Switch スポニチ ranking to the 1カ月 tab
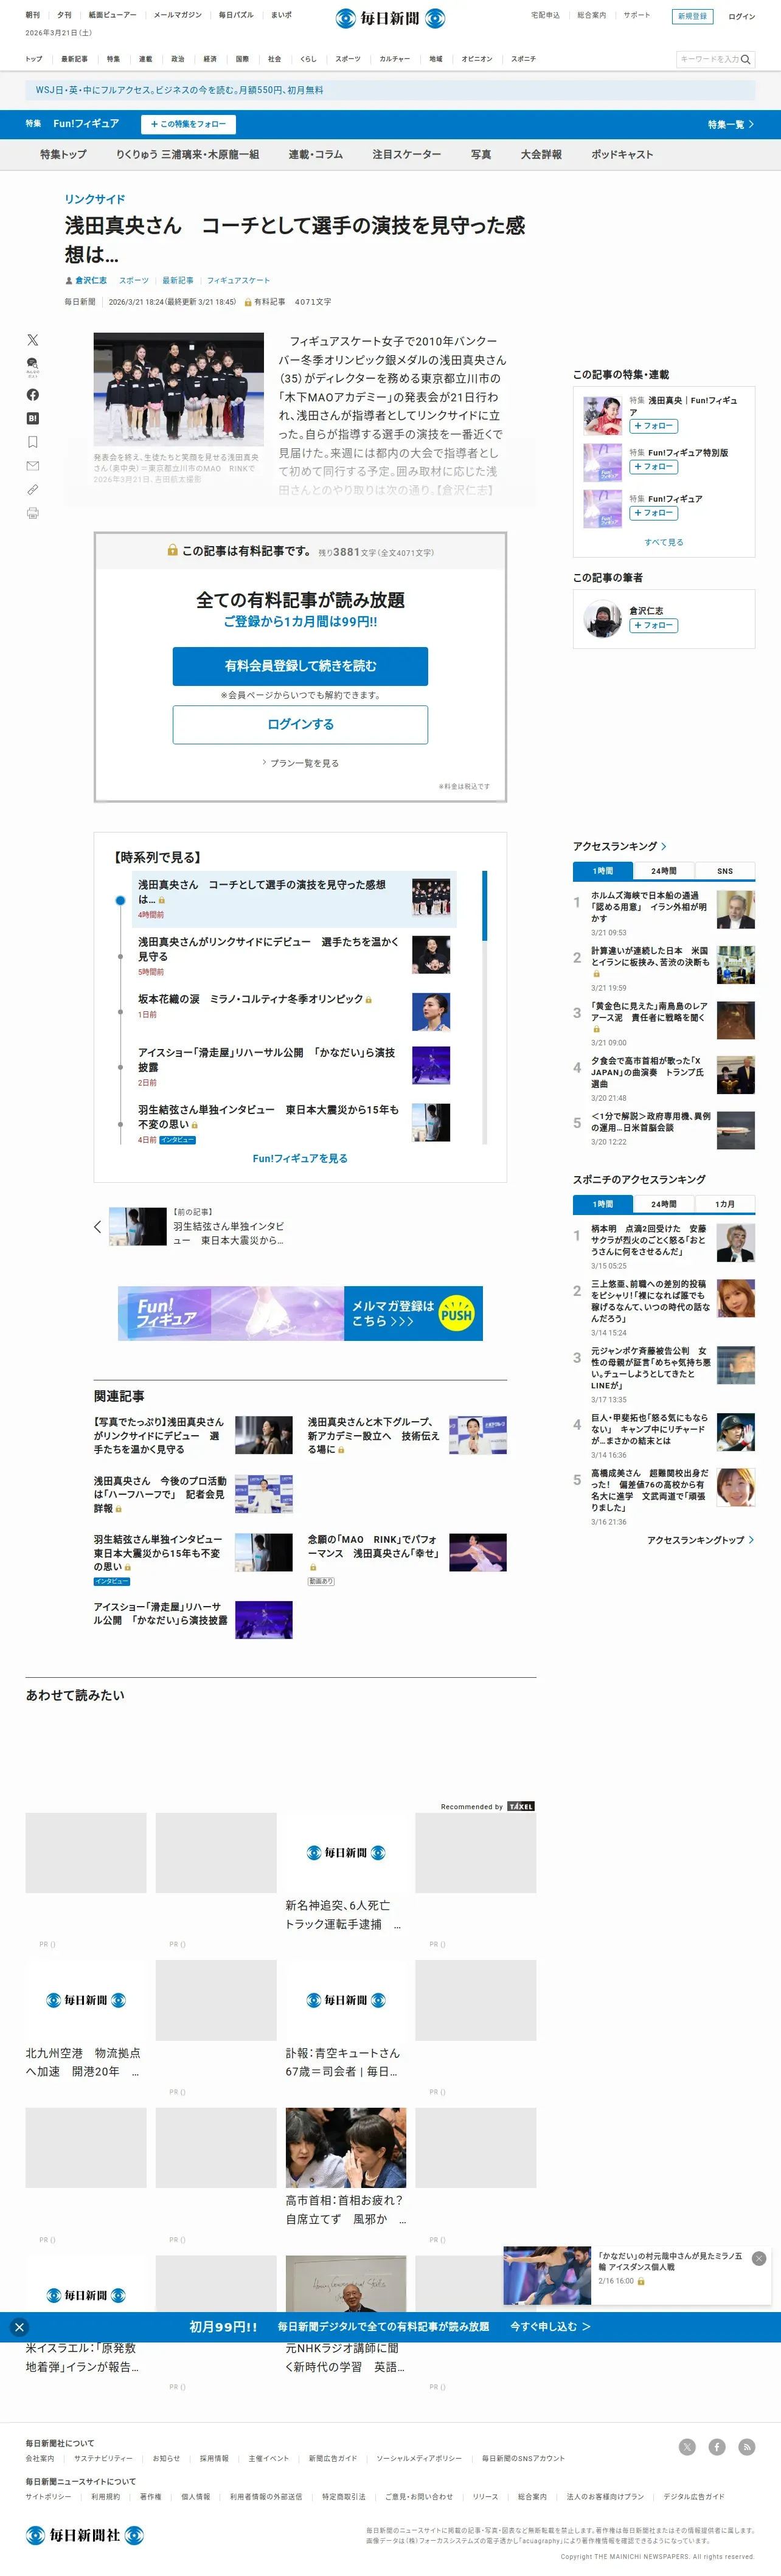The height and width of the screenshot is (2576, 781). (x=725, y=1204)
